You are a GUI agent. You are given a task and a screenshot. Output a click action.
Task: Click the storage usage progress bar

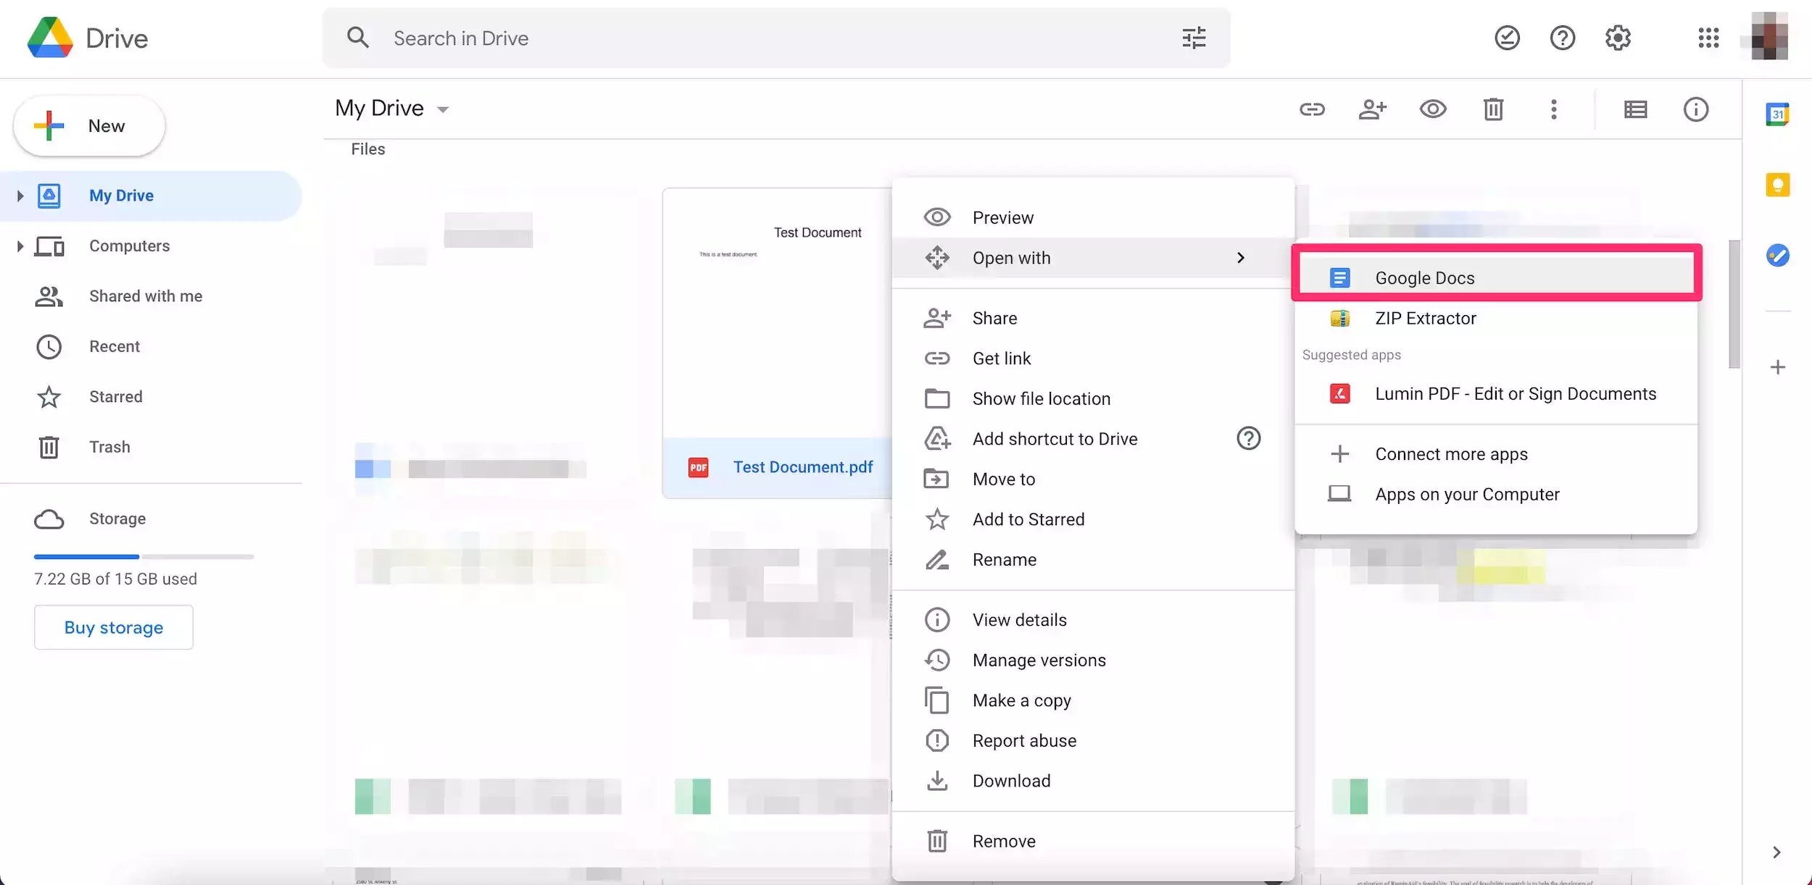pos(144,557)
